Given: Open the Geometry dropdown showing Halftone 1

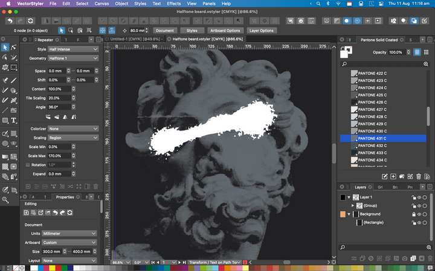Looking at the screenshot, I should point(73,58).
